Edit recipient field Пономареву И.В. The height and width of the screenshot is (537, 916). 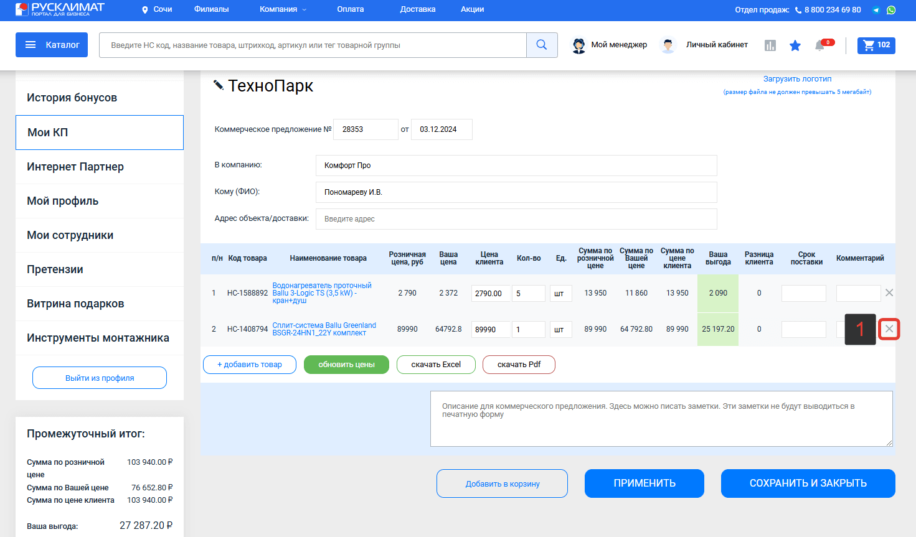point(516,192)
